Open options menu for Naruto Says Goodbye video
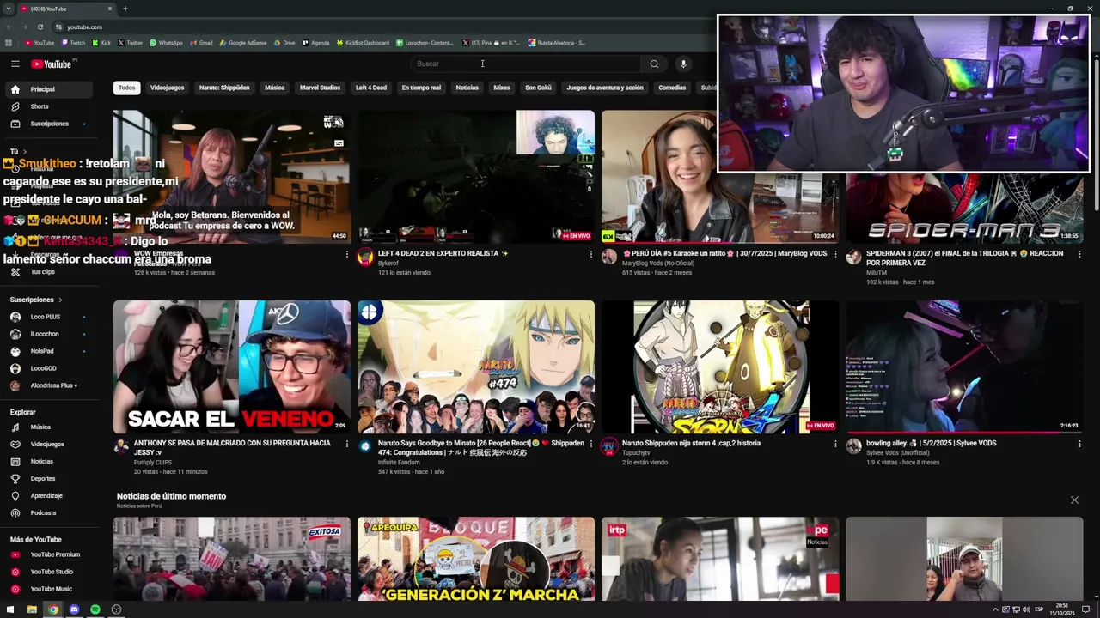The height and width of the screenshot is (618, 1100). point(590,444)
